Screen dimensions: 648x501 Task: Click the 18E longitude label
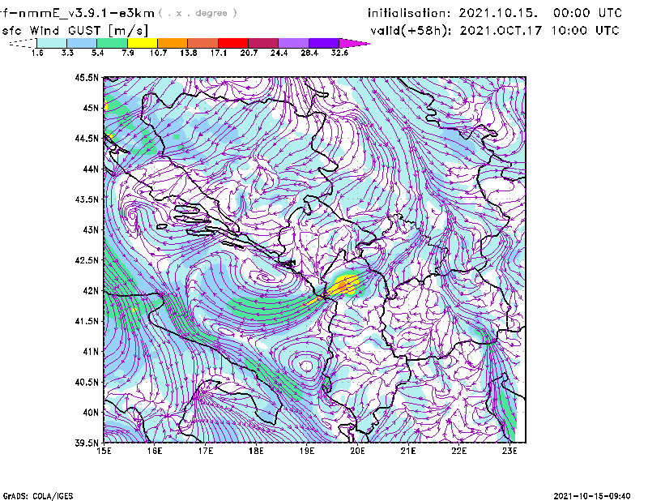click(x=256, y=451)
